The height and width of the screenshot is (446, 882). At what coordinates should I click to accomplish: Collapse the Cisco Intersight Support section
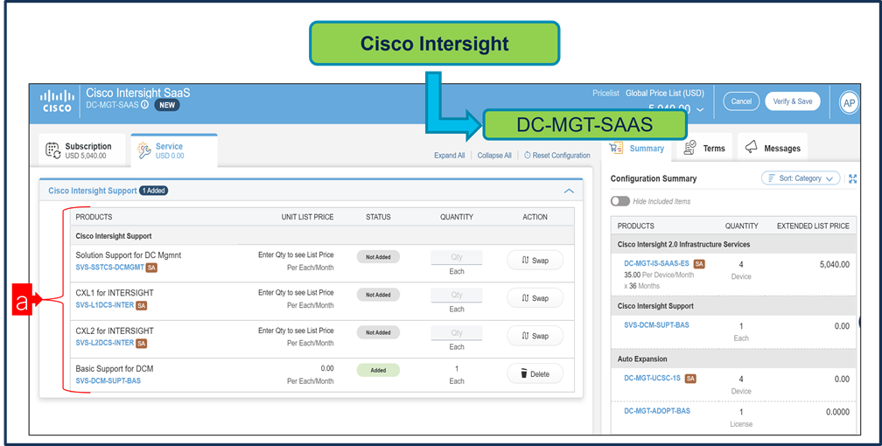(570, 192)
